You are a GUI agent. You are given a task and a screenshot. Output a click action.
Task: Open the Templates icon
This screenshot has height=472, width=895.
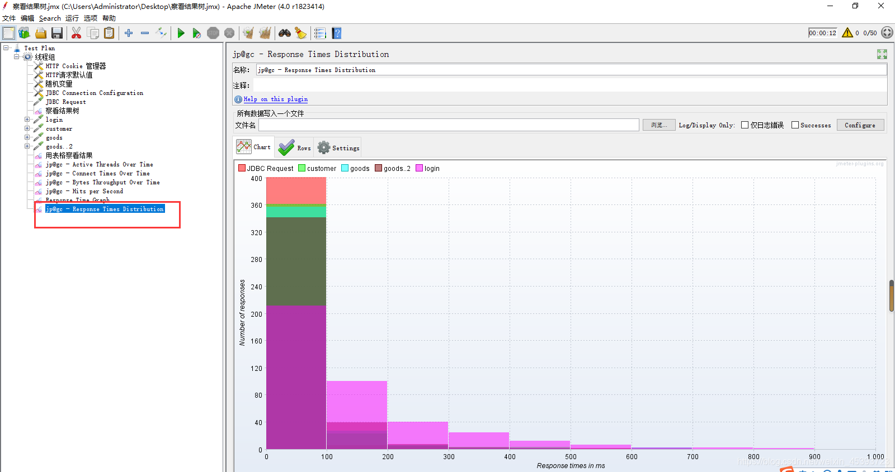pyautogui.click(x=24, y=33)
